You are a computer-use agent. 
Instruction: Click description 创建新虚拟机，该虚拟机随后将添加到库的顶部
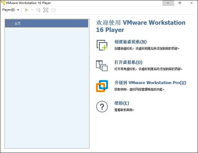pyautogui.click(x=147, y=48)
